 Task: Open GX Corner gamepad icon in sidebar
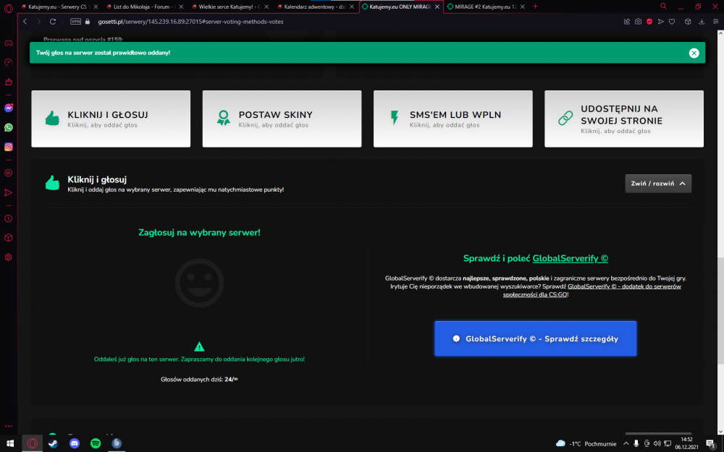pyautogui.click(x=8, y=43)
